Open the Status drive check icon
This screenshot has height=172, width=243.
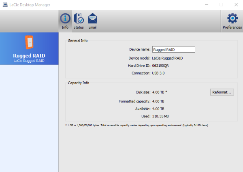coord(79,18)
